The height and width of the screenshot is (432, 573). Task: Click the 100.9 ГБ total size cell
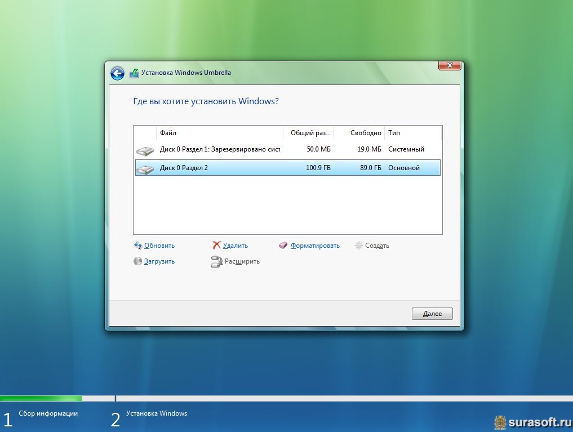click(x=318, y=168)
